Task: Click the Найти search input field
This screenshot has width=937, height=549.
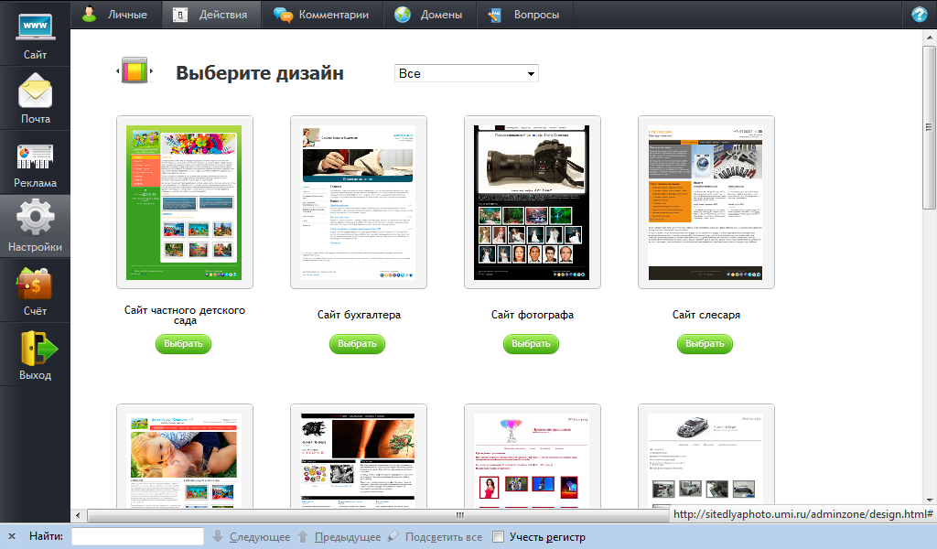Action: pos(137,536)
